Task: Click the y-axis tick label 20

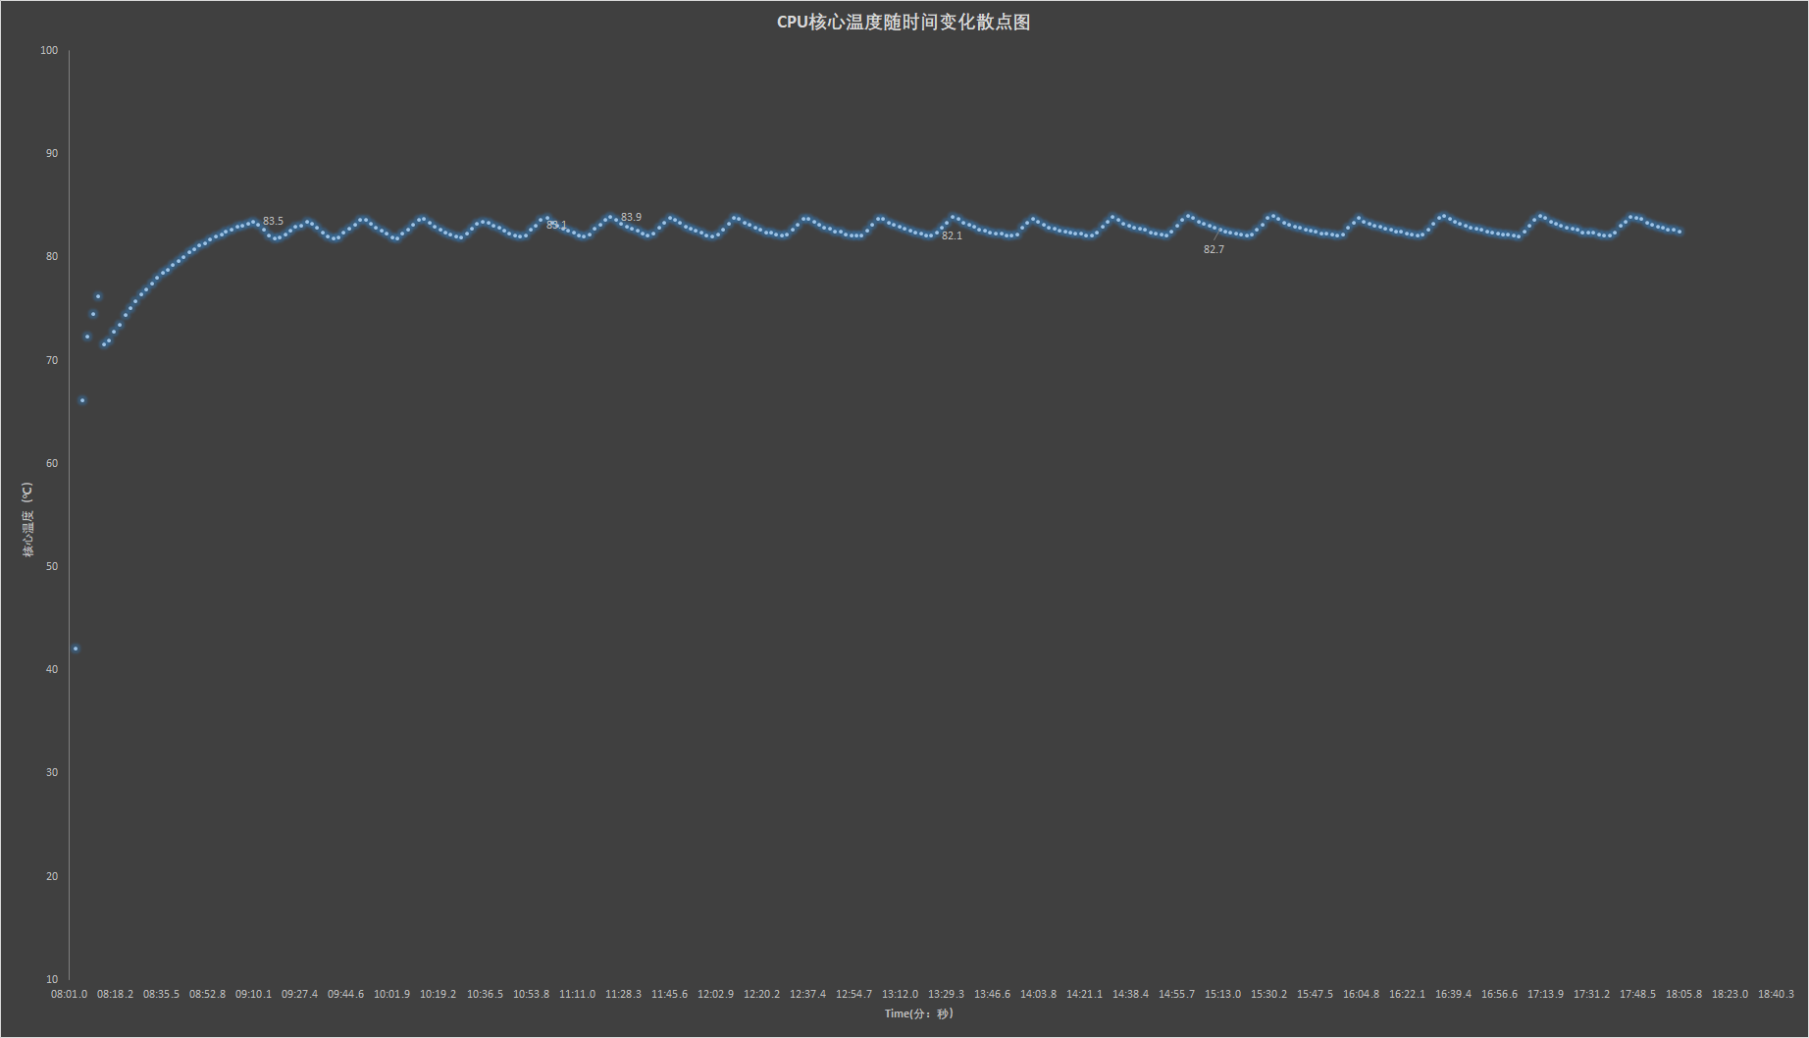Action: coord(52,876)
